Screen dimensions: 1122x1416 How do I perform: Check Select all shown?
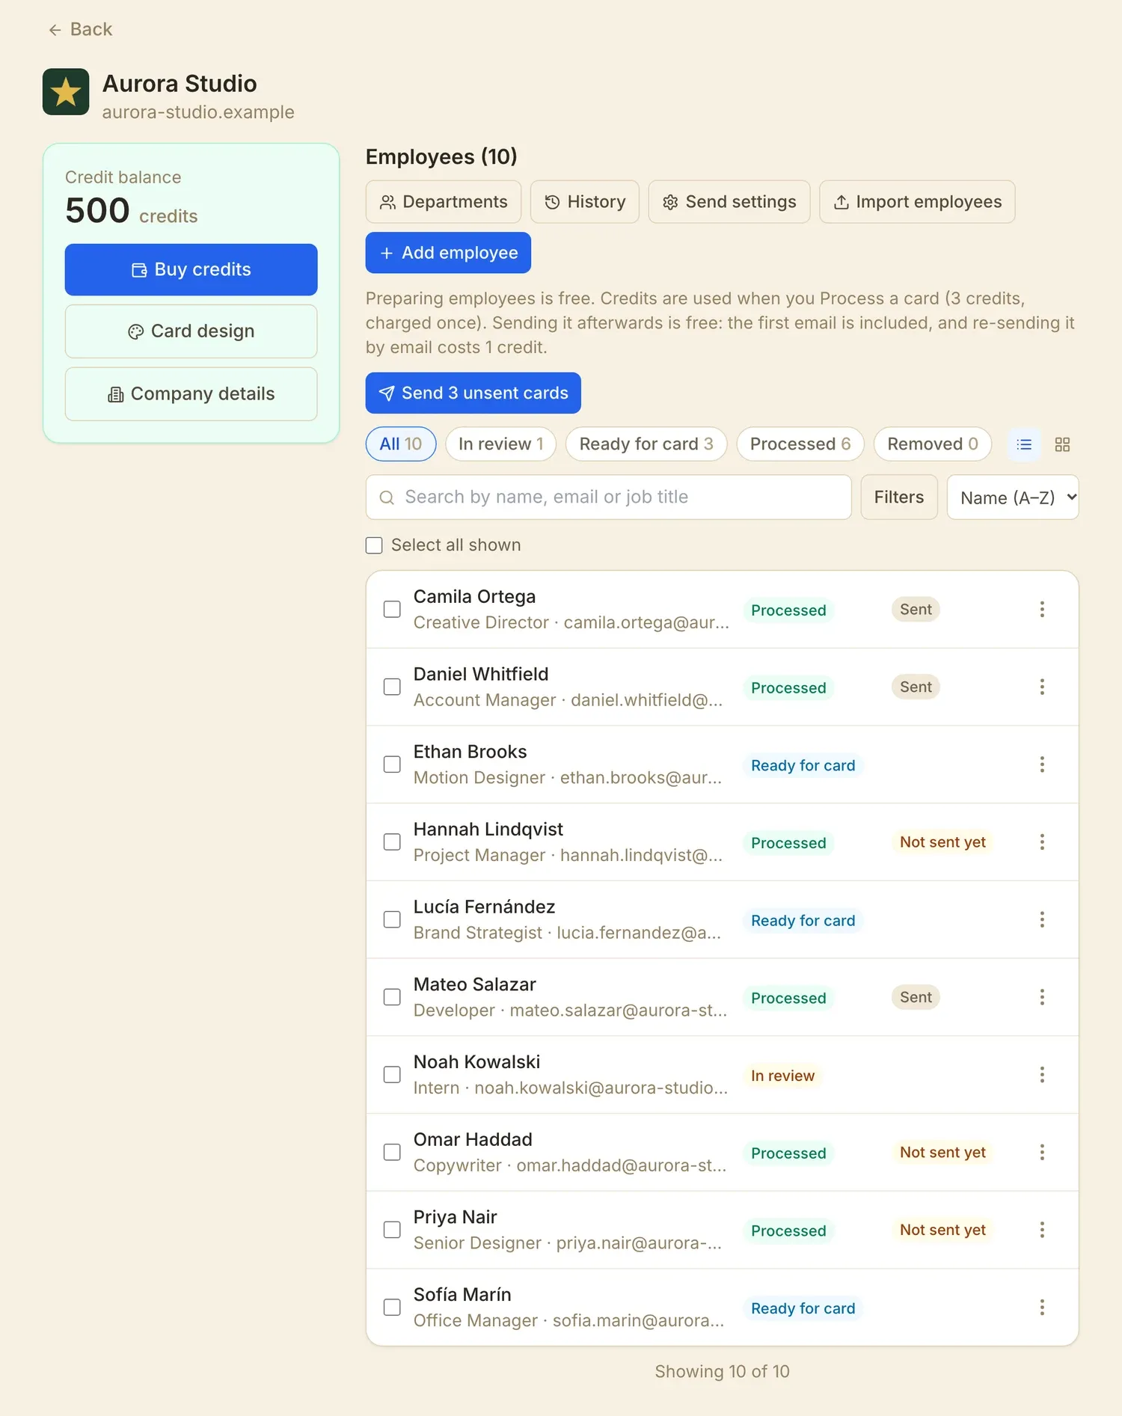pyautogui.click(x=374, y=545)
